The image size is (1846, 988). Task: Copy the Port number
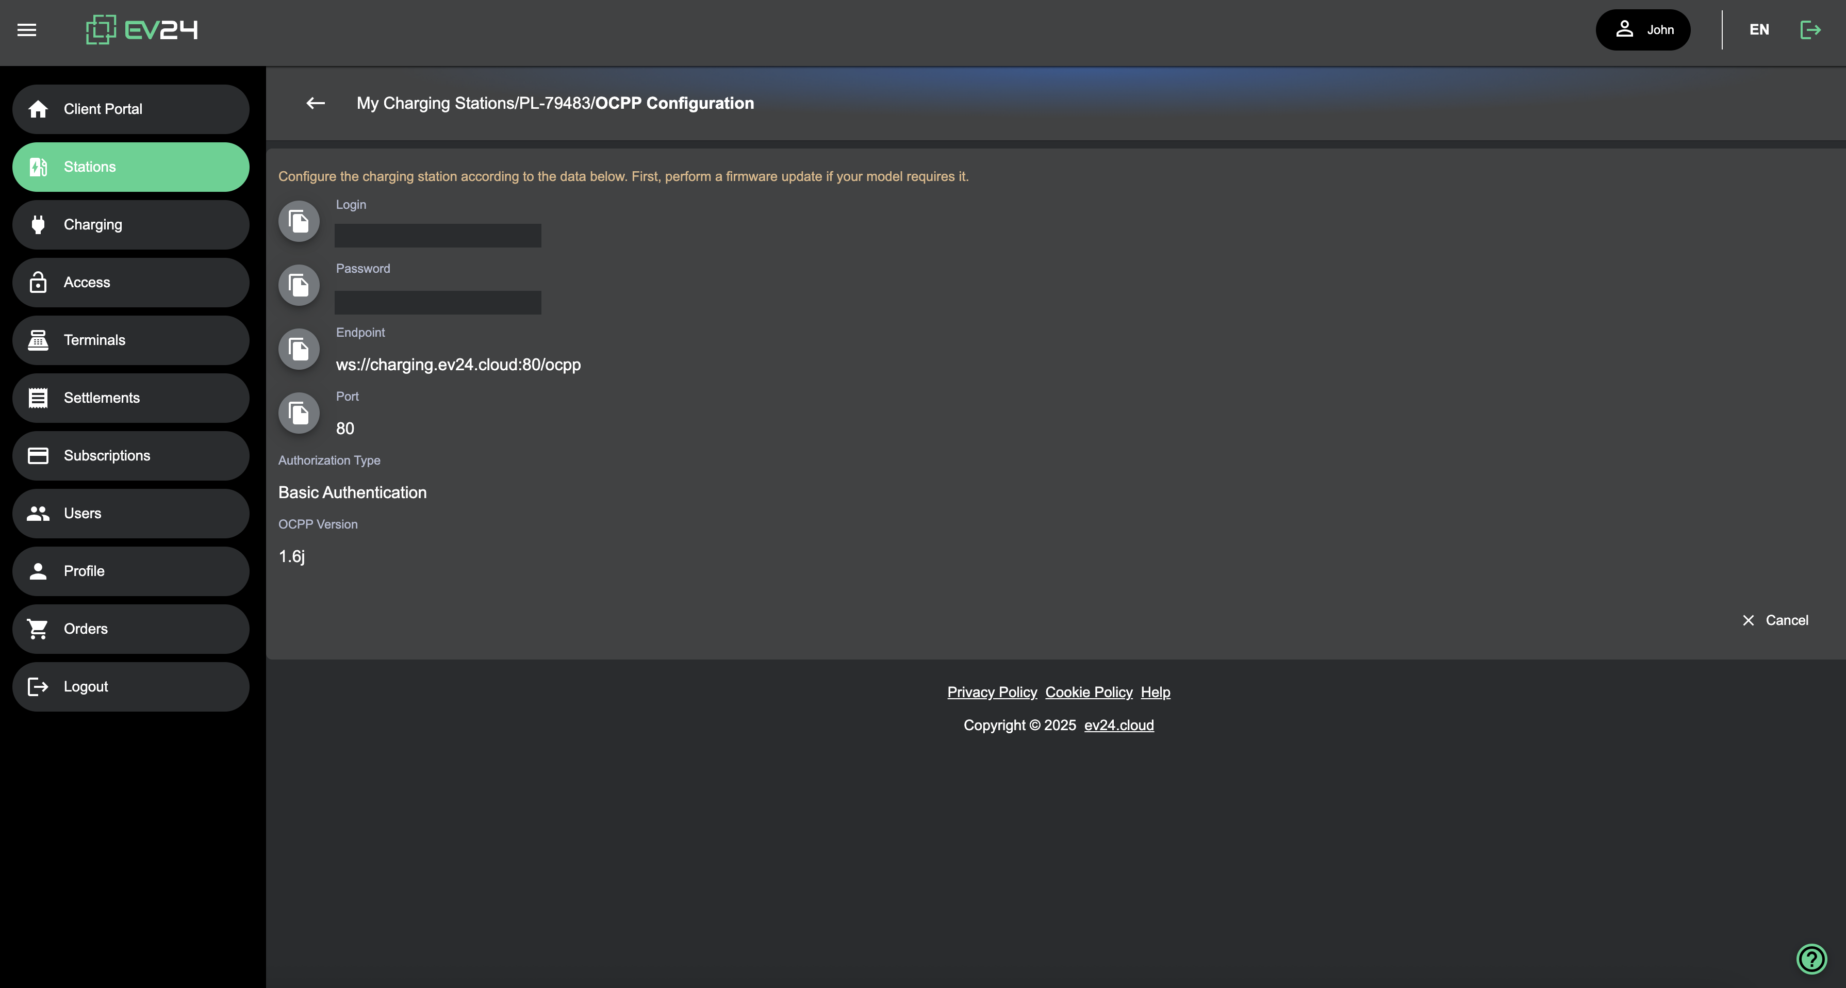[299, 413]
